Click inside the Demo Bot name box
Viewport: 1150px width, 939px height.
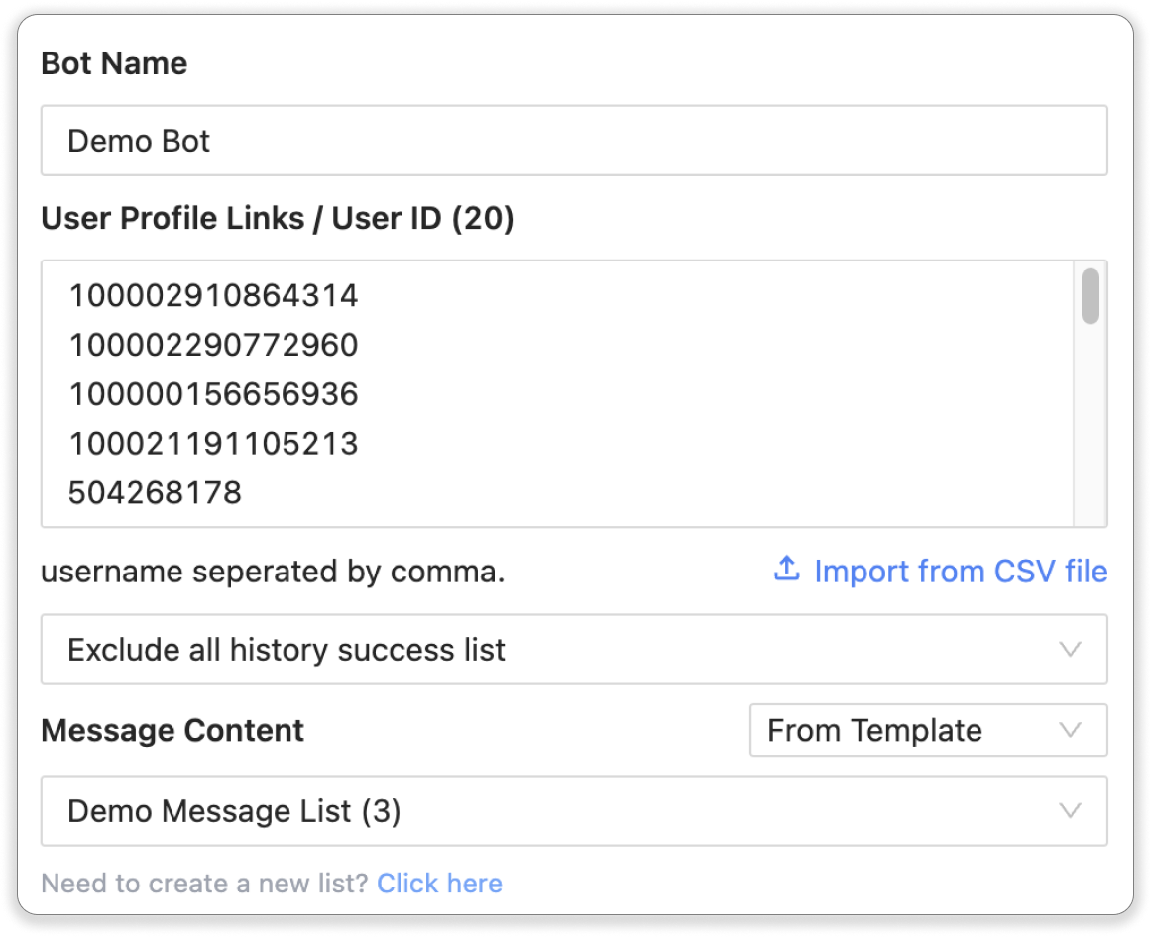[x=573, y=141]
